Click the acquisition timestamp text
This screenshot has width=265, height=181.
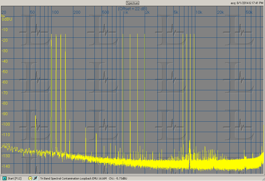point(247,3)
